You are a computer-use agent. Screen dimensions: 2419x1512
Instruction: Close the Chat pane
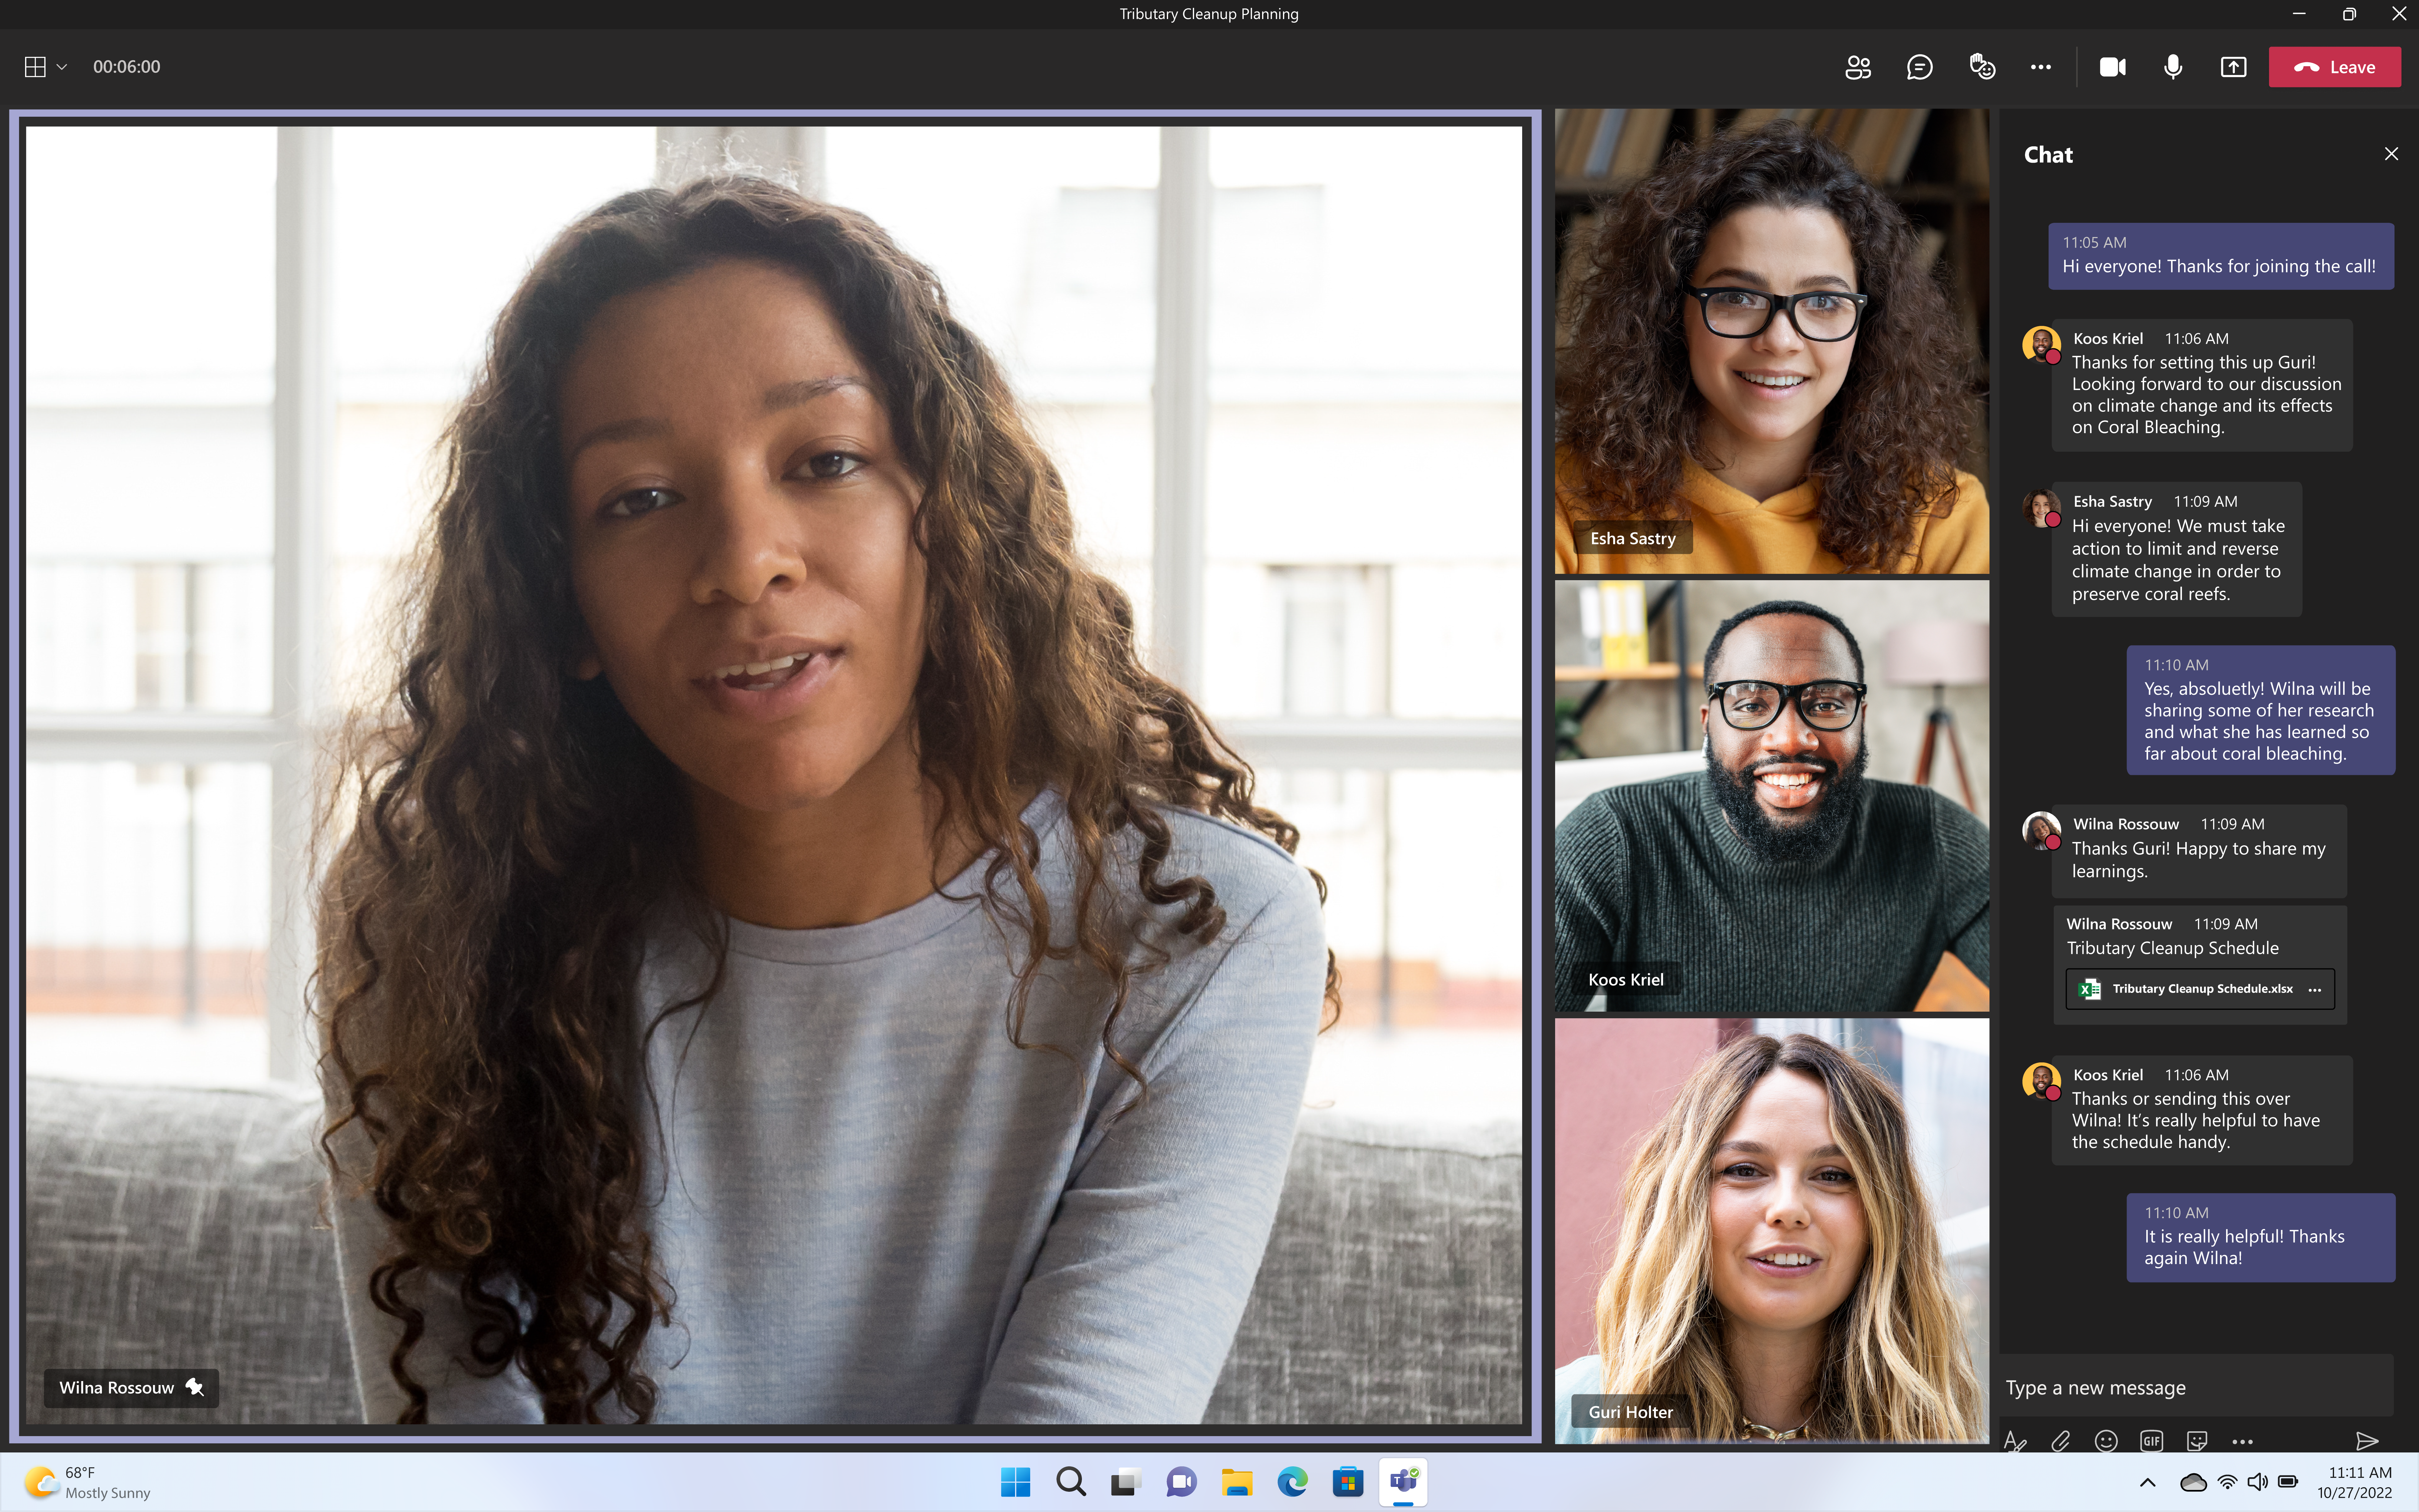pos(2391,154)
